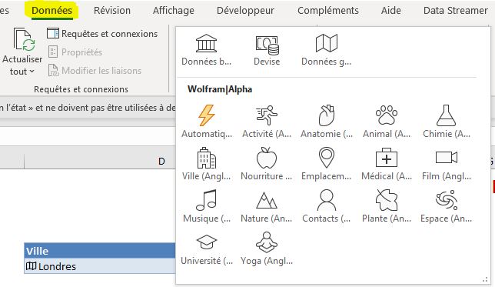Click the map icon beside Londres
This screenshot has height=287, width=495.
point(31,266)
